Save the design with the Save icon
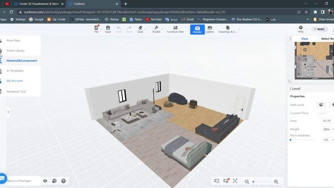This screenshot has width=334, height=188. click(x=108, y=29)
